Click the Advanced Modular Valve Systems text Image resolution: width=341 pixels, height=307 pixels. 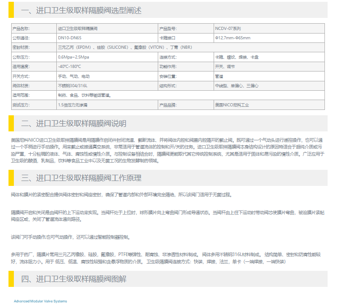point(40,301)
